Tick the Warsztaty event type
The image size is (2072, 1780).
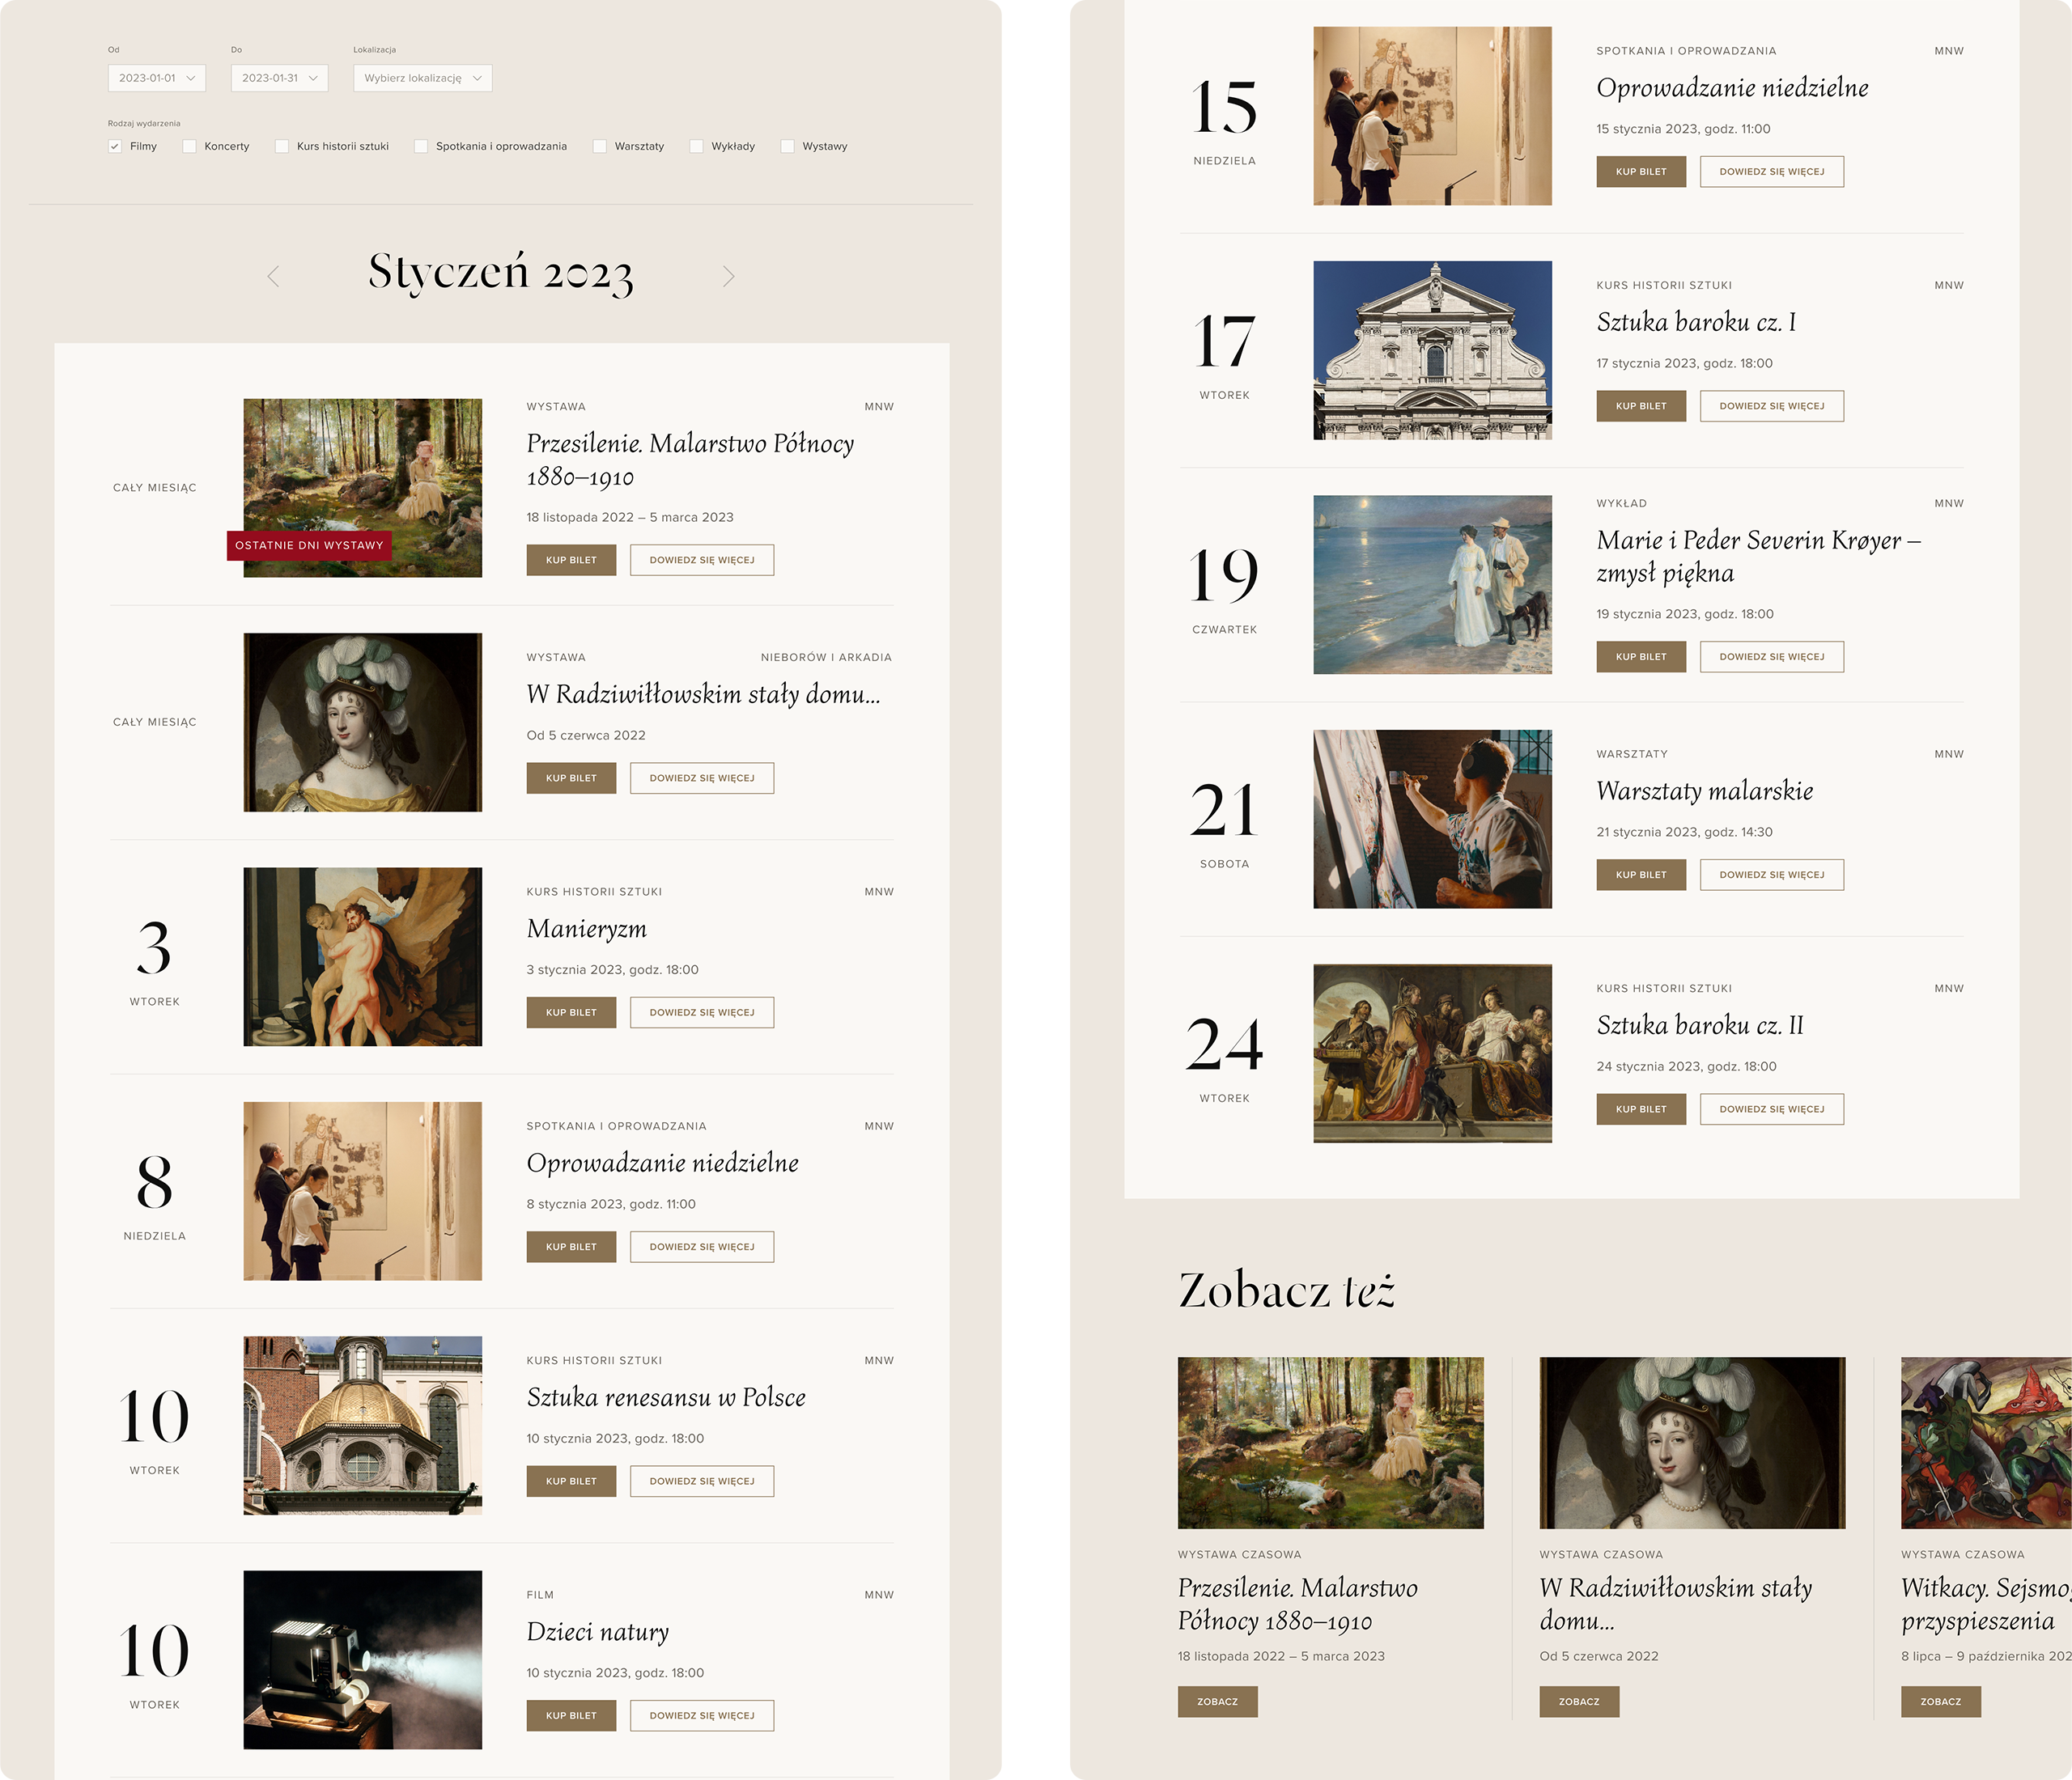tap(600, 146)
